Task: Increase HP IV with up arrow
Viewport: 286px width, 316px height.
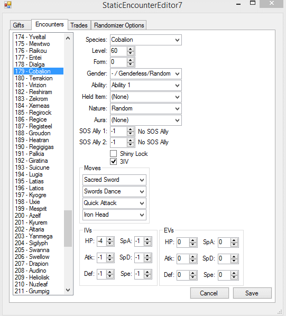Action: point(110,239)
